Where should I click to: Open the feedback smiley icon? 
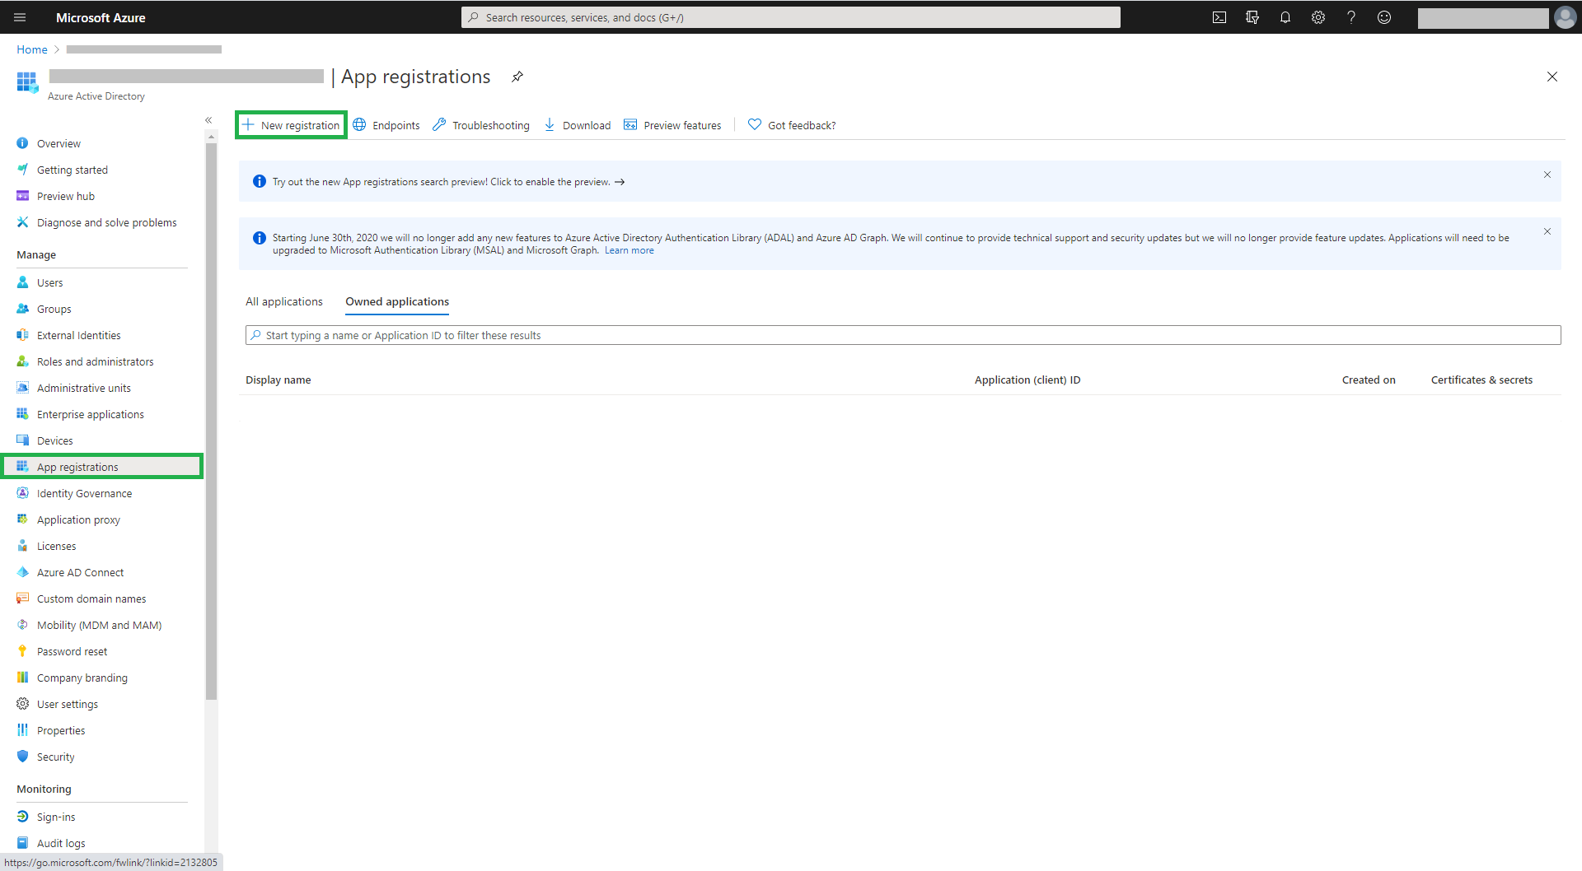(1384, 17)
